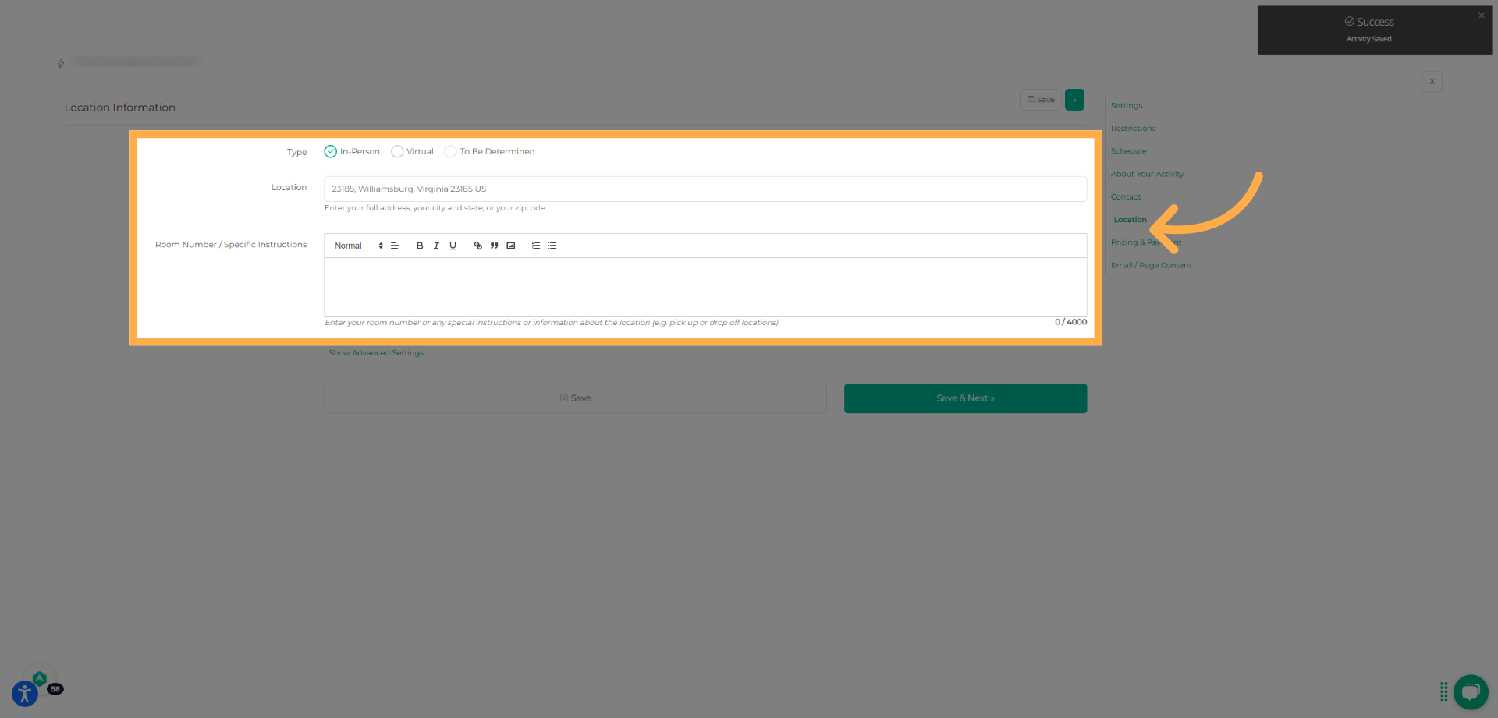Toggle underline formatting in the editor
The image size is (1498, 718).
[453, 246]
